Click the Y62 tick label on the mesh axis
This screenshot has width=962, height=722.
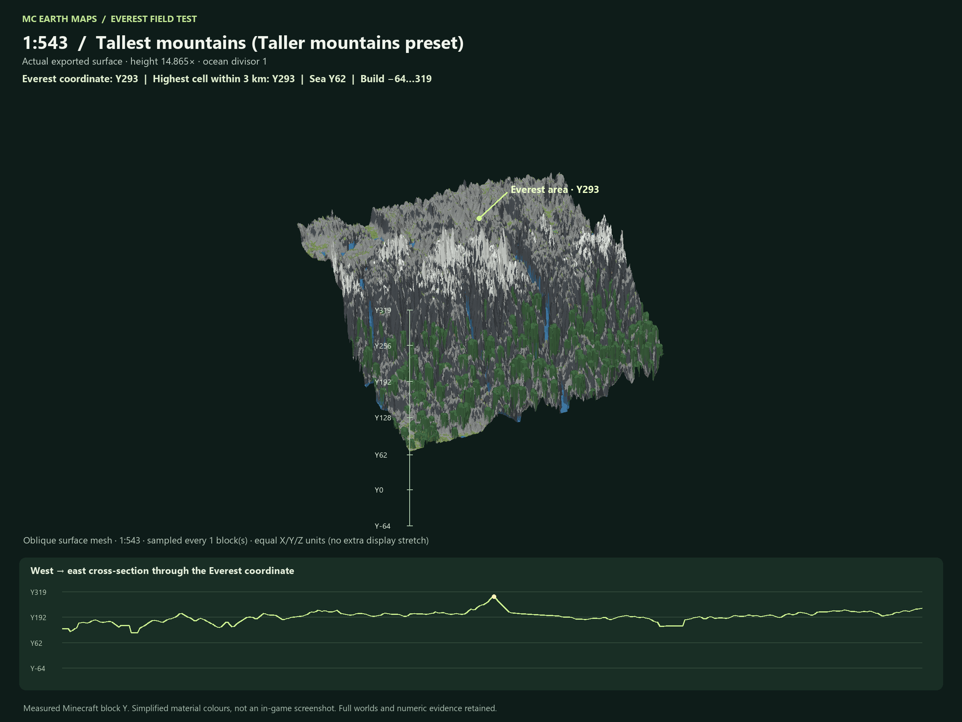coord(380,455)
